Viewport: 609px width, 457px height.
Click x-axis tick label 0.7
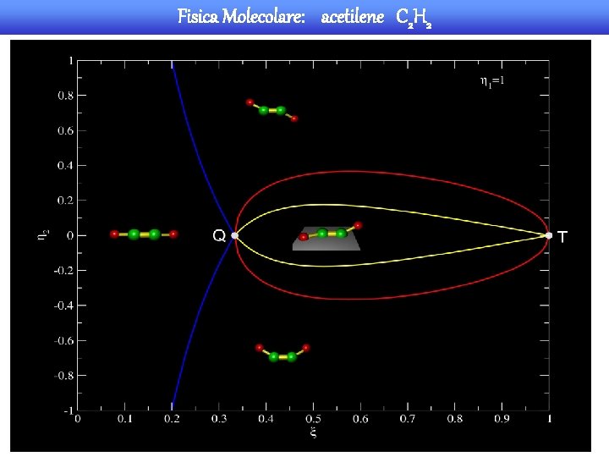pyautogui.click(x=408, y=419)
